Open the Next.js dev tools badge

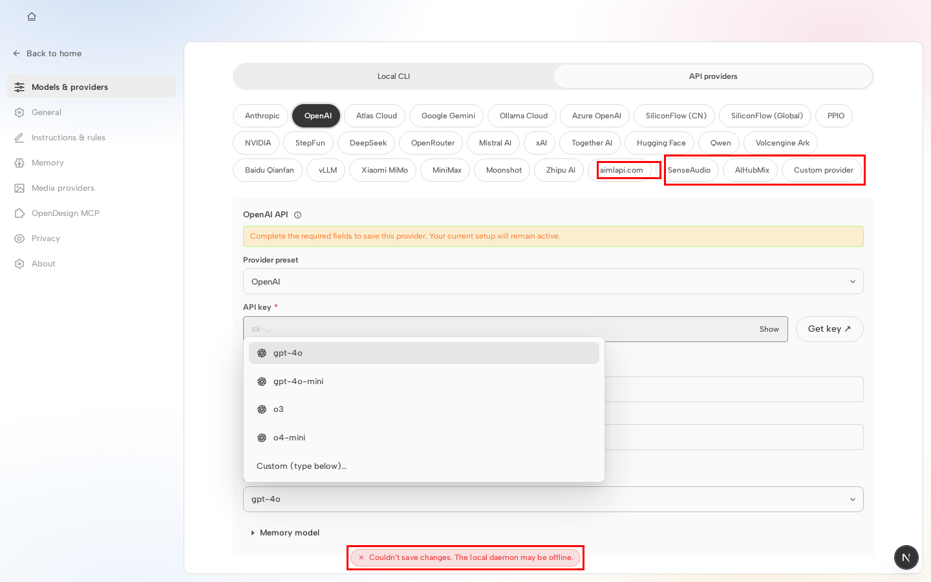click(x=906, y=557)
